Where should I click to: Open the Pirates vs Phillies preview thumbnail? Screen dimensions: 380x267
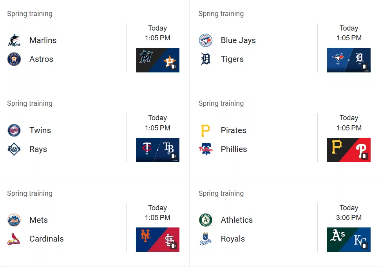(349, 150)
